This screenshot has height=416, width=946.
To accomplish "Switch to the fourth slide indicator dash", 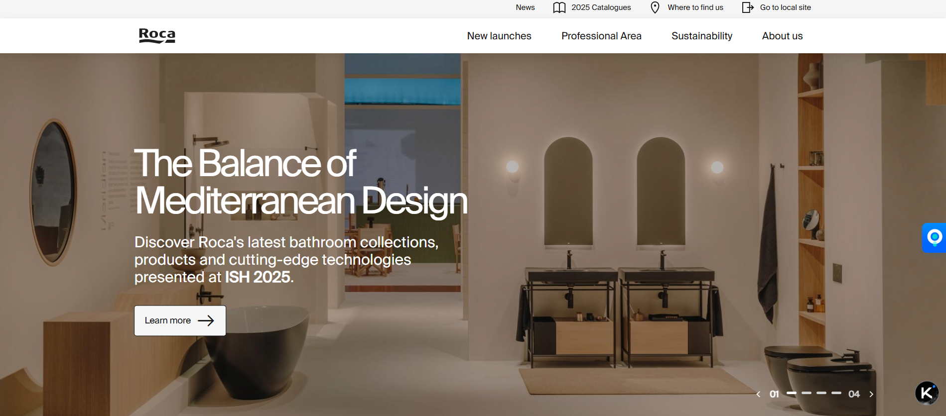I will pyautogui.click(x=836, y=393).
